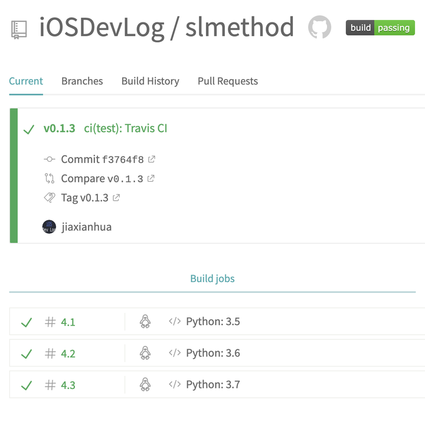Click the repository book icon

click(x=19, y=29)
